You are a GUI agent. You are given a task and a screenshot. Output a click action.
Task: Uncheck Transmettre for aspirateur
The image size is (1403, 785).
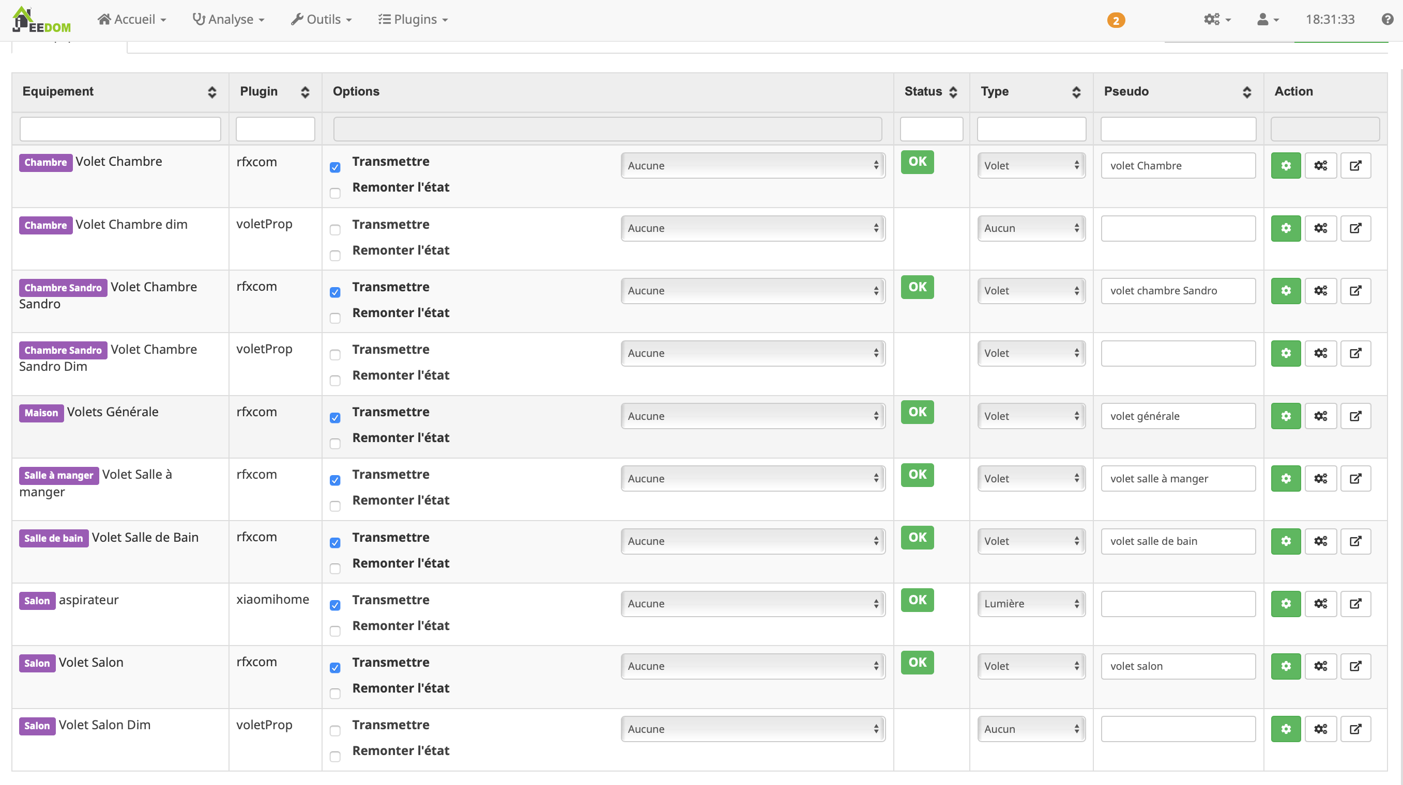click(335, 605)
